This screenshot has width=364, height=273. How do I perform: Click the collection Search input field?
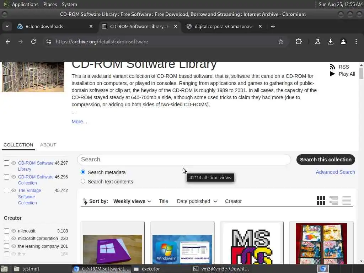tap(184, 160)
